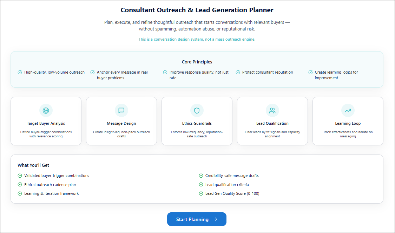Click check icon beside Credibility-safe message drafts
The width and height of the screenshot is (395, 233).
coord(201,176)
